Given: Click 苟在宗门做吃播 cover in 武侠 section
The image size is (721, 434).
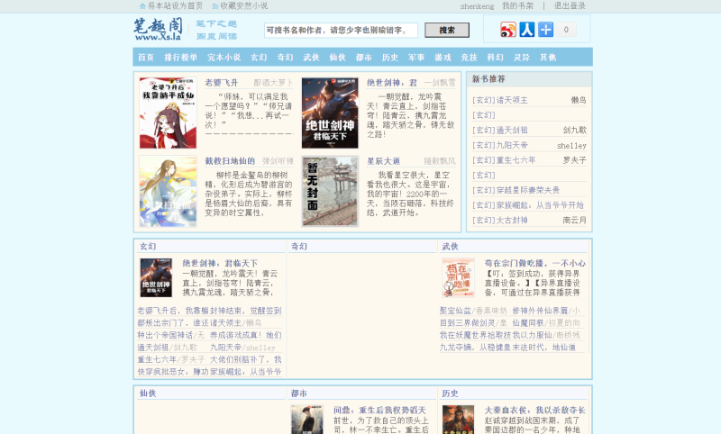Looking at the screenshot, I should coord(458,277).
